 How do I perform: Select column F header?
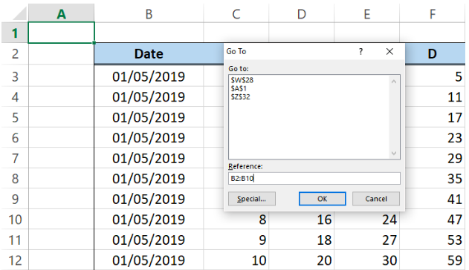tap(433, 14)
